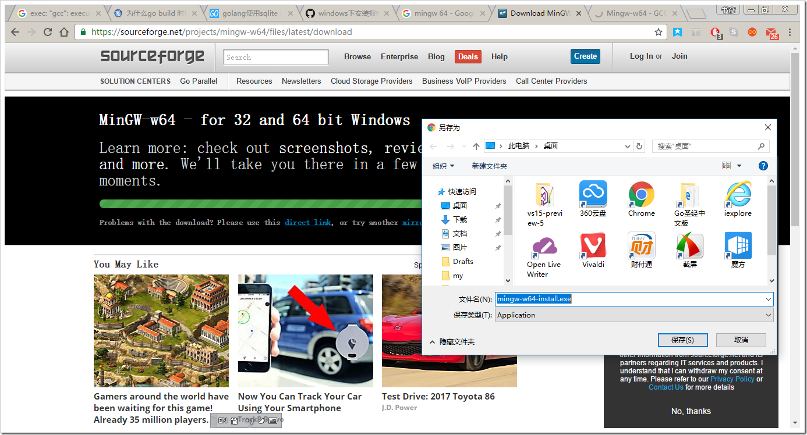Click the Chrome back arrow button

(x=15, y=33)
